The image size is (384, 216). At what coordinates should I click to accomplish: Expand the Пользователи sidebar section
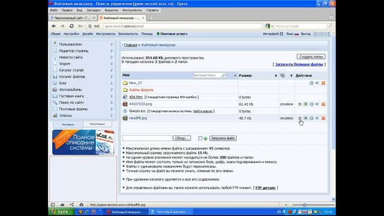click(x=112, y=44)
